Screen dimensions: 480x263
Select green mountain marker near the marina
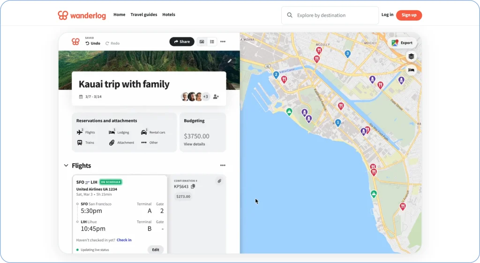(x=289, y=112)
